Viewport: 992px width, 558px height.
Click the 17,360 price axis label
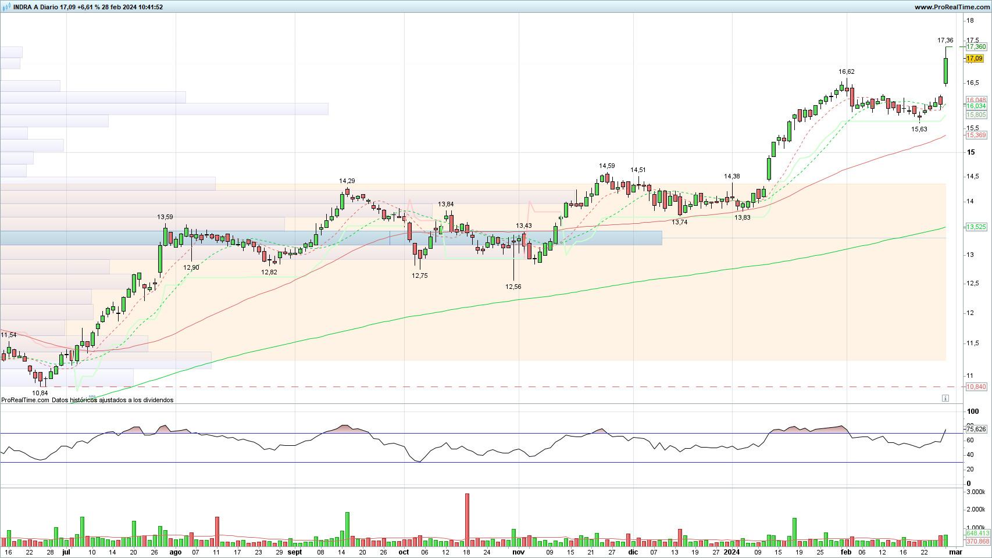pyautogui.click(x=976, y=46)
